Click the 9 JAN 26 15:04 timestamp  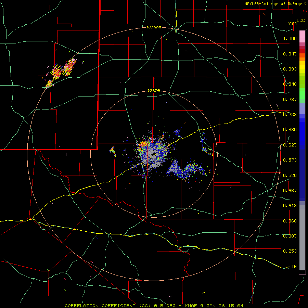point(222,306)
